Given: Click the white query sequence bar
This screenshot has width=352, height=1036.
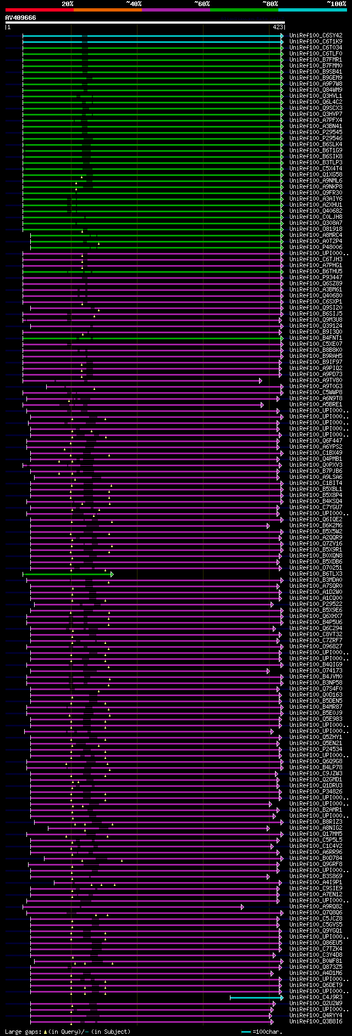Looking at the screenshot, I should (x=145, y=23).
